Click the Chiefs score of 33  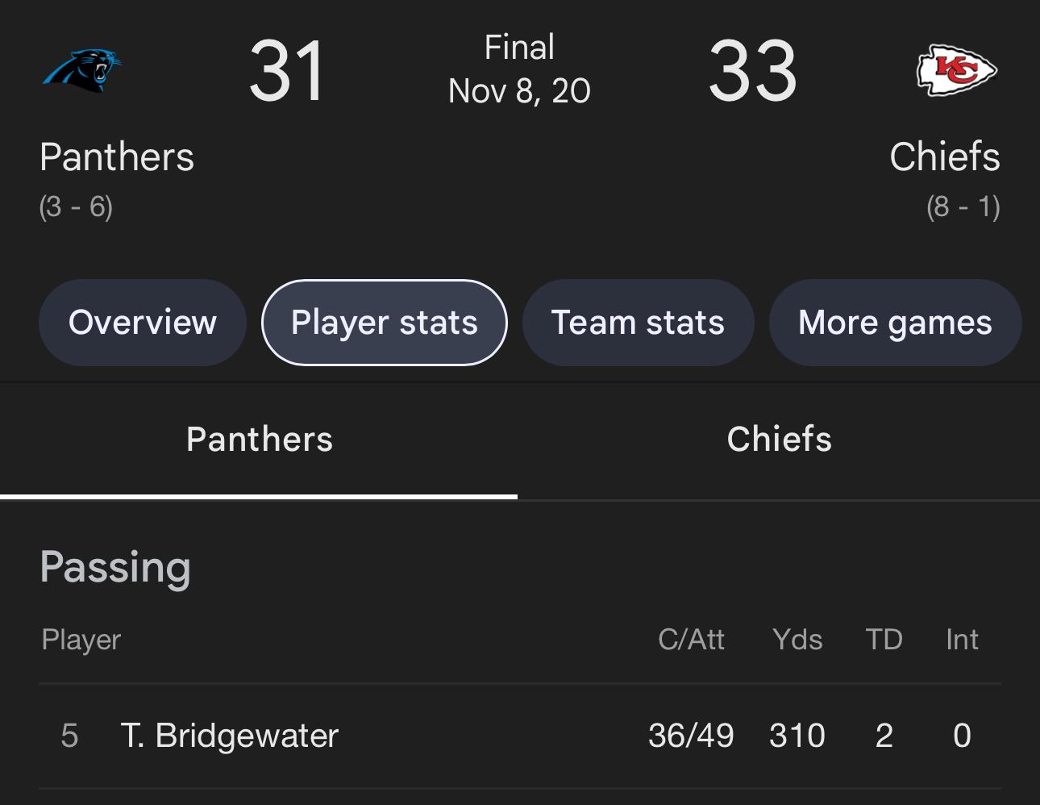(753, 72)
